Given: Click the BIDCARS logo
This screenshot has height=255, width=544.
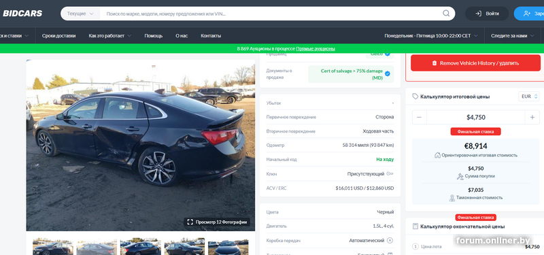Looking at the screenshot, I should point(22,14).
